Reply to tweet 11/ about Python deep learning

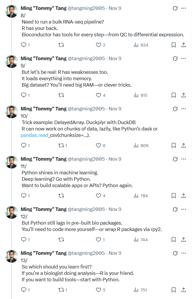click(x=24, y=196)
